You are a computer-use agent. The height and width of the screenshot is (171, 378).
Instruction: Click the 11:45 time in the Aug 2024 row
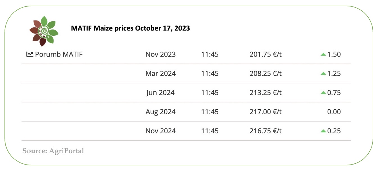point(210,112)
